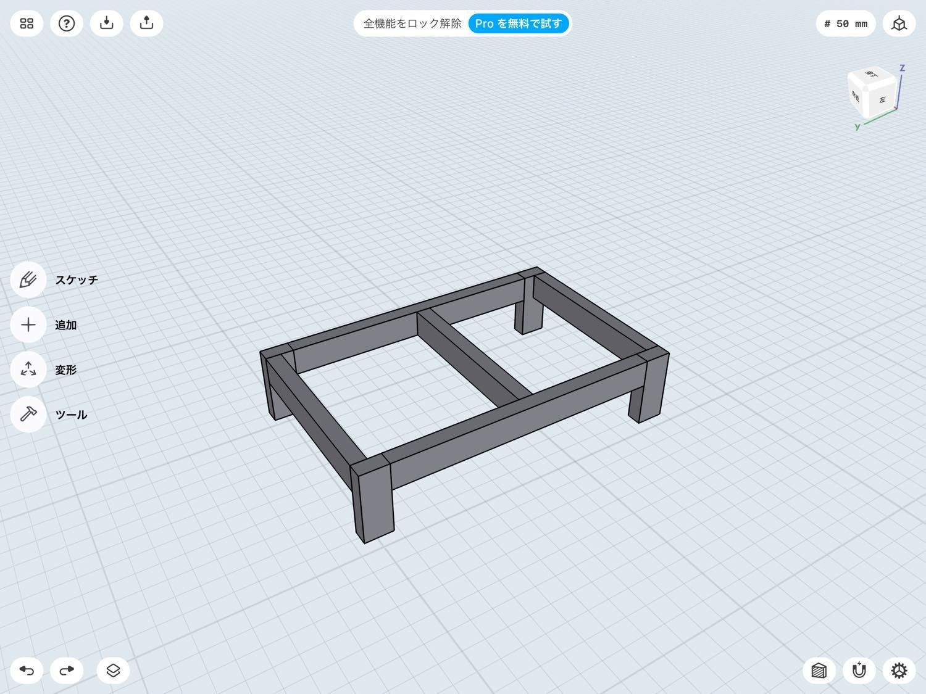Click the スケッチ label
The image size is (926, 694).
pos(77,279)
